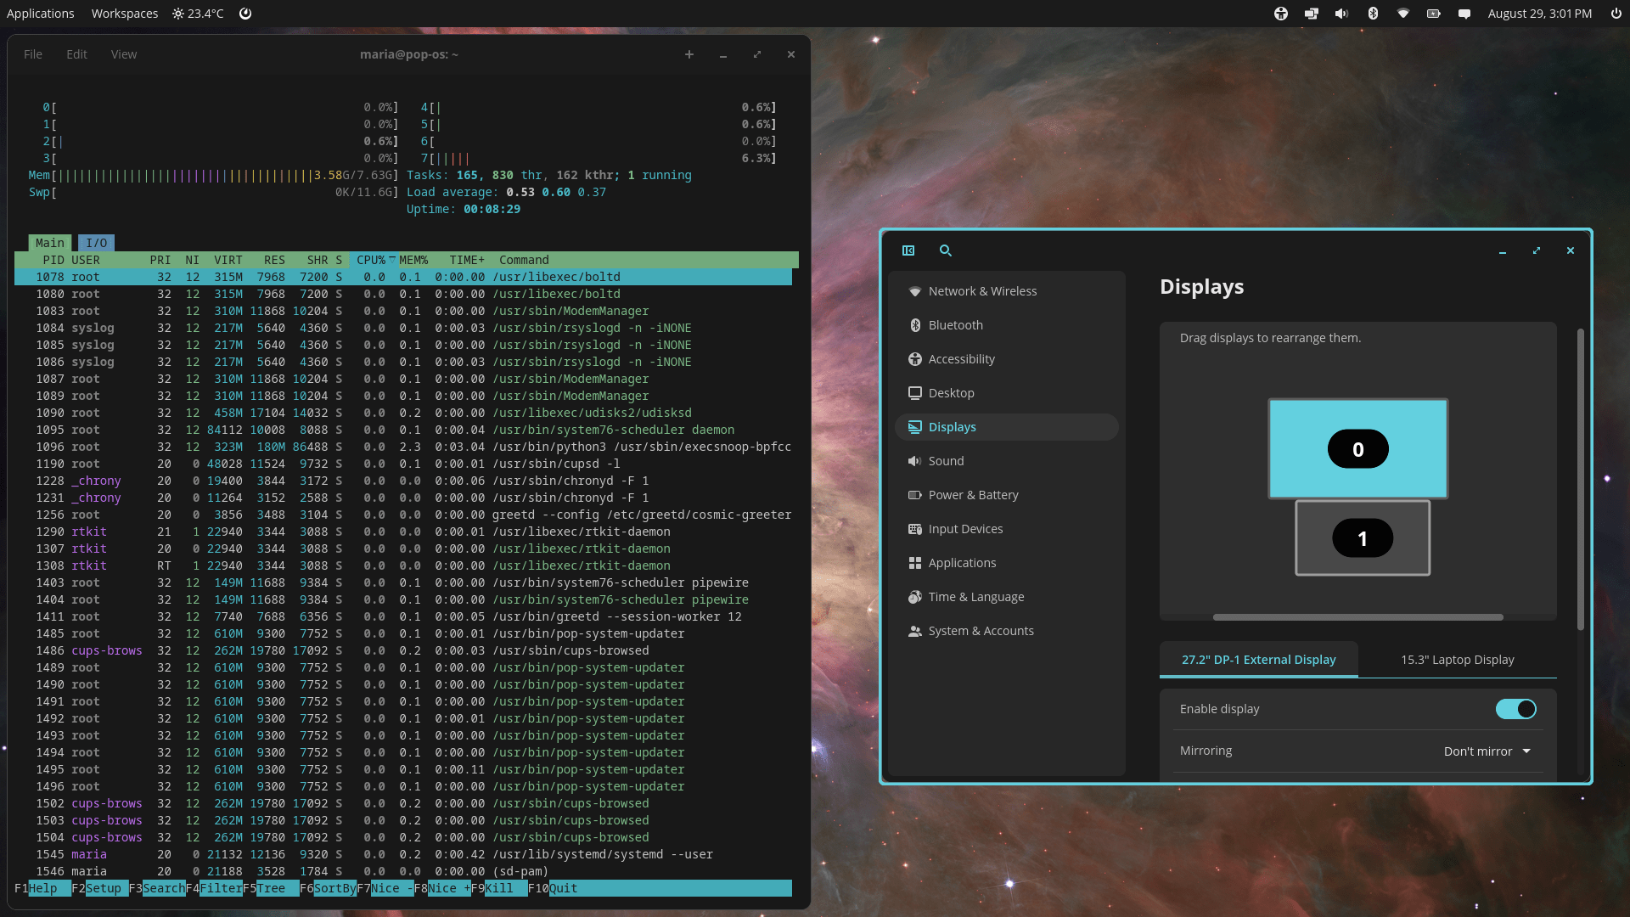Image resolution: width=1630 pixels, height=917 pixels.
Task: Open the Applications menu in top panel
Action: [x=41, y=14]
